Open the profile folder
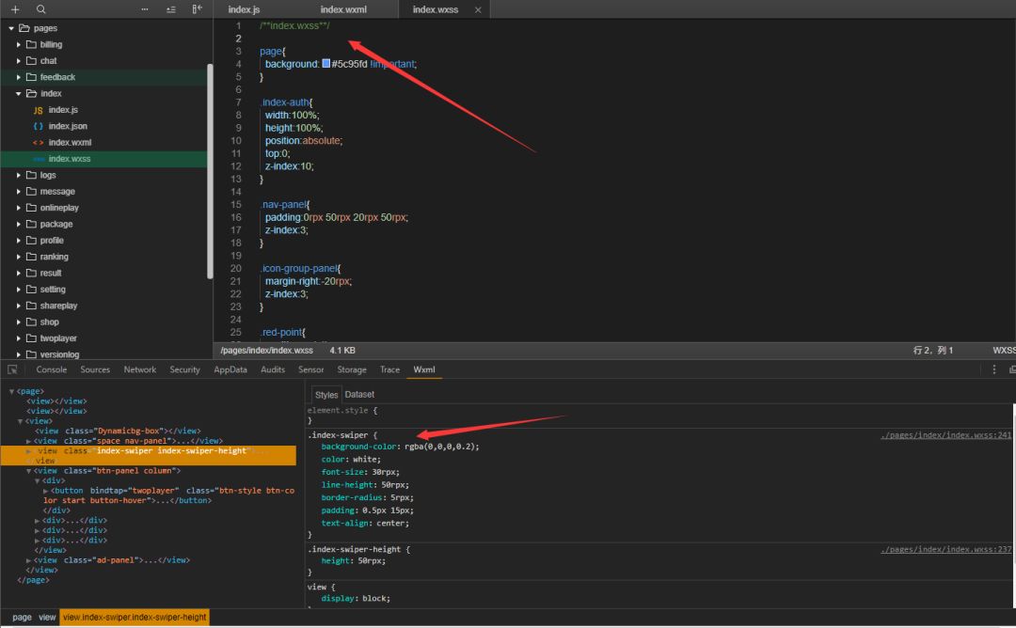The width and height of the screenshot is (1016, 628). (x=51, y=240)
